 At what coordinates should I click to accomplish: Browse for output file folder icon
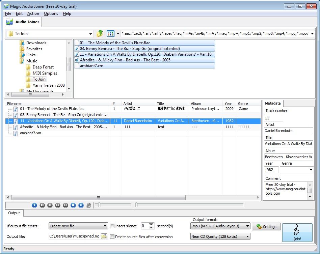point(104,236)
